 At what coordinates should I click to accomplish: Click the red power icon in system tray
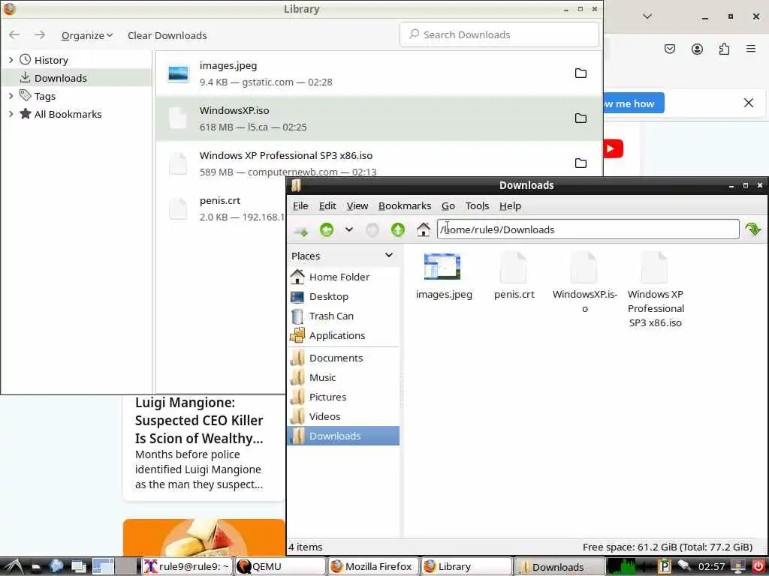click(x=758, y=566)
